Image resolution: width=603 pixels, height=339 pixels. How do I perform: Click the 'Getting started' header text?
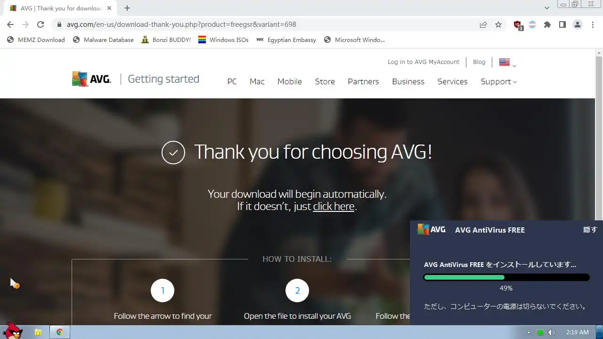point(163,79)
